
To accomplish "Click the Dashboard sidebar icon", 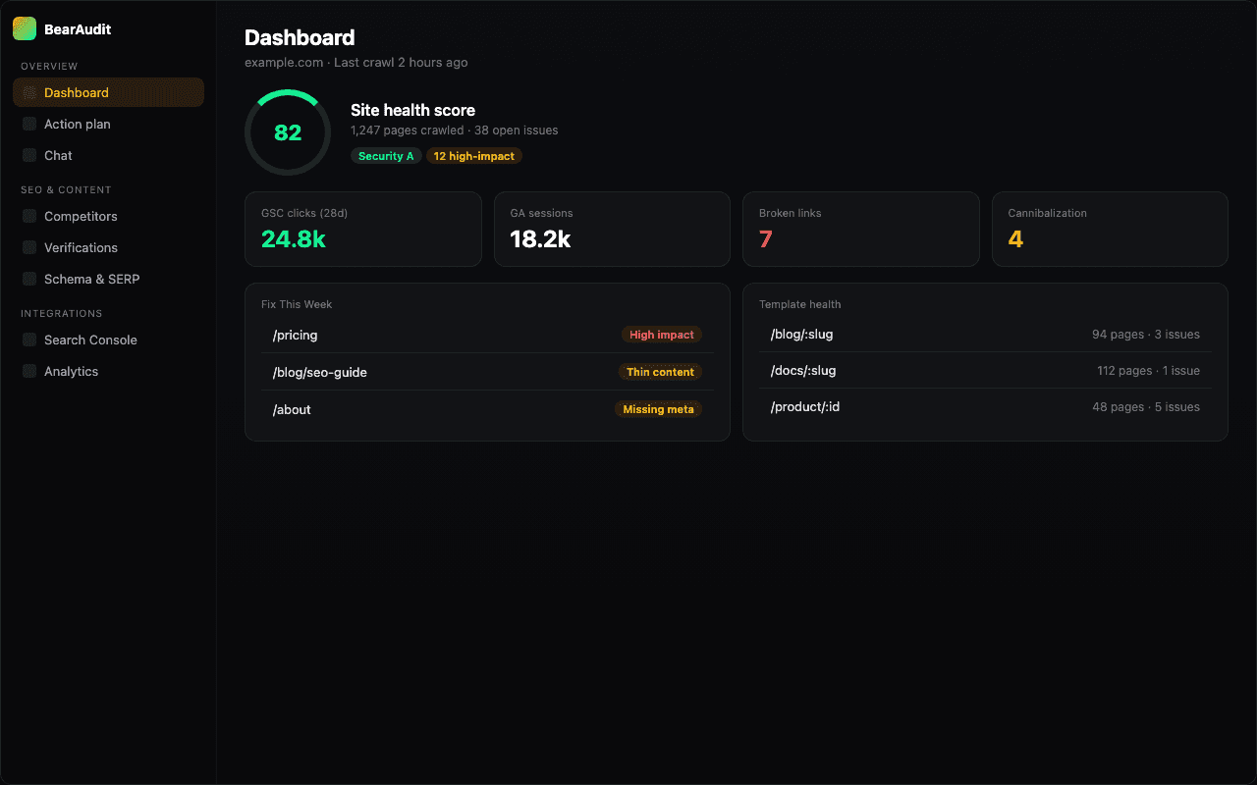I will [29, 92].
